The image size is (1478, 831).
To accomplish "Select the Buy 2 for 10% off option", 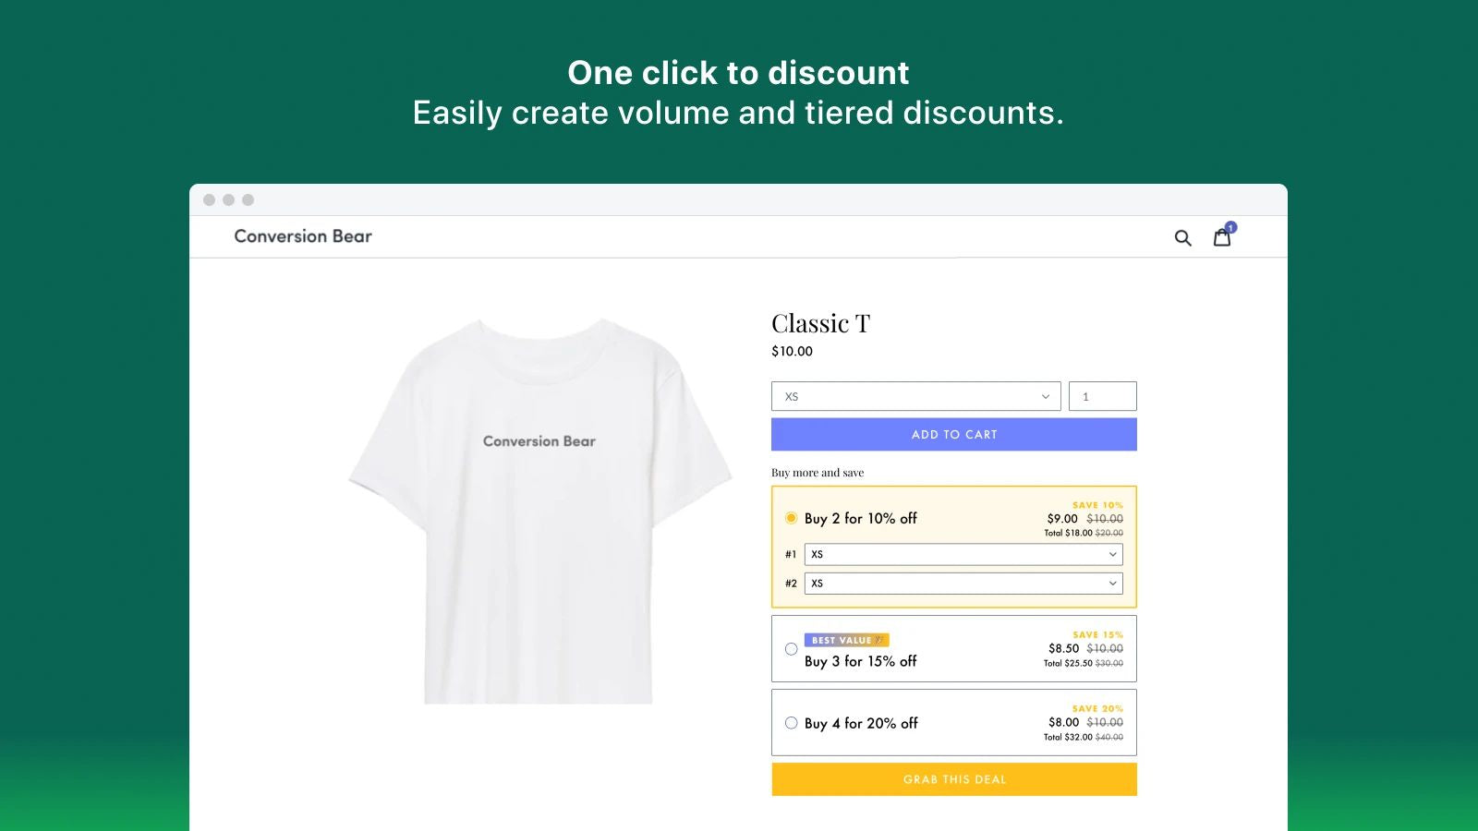I will (x=792, y=518).
